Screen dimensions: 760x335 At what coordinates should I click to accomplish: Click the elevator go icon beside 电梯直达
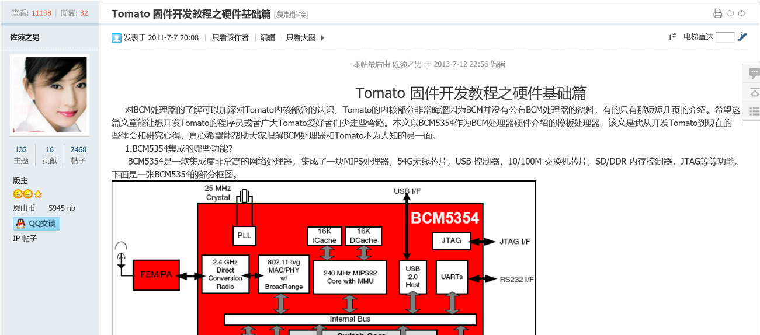pos(742,37)
